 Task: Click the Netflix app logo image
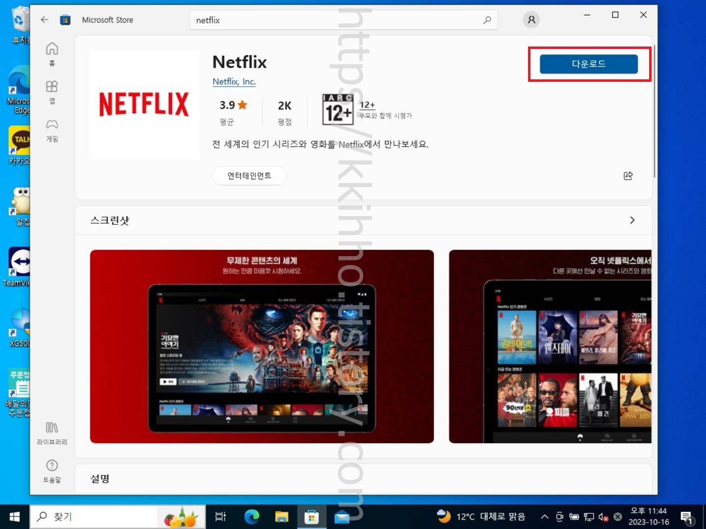point(144,104)
